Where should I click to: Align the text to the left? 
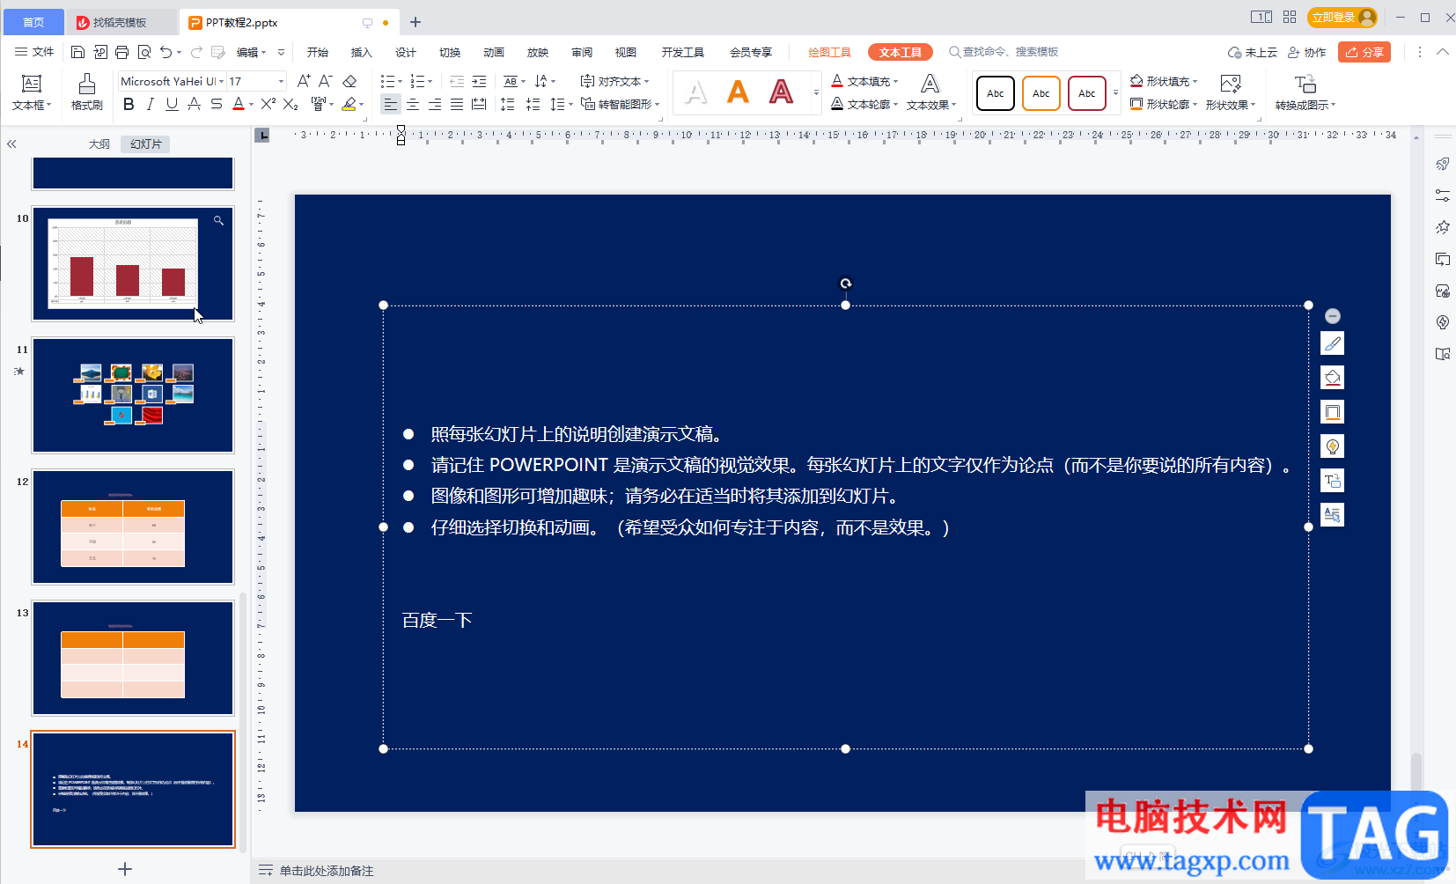(x=391, y=104)
